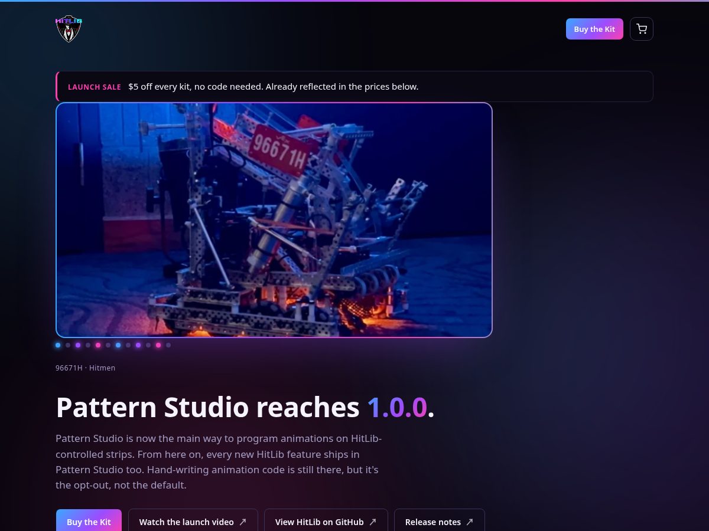
Task: Click the 96671H robot hero image
Action: click(274, 220)
